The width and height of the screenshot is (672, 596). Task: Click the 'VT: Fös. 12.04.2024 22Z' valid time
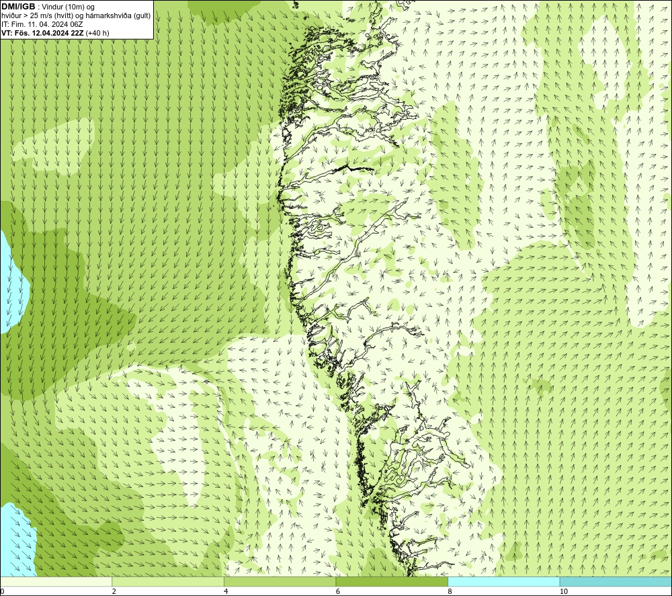pyautogui.click(x=43, y=33)
